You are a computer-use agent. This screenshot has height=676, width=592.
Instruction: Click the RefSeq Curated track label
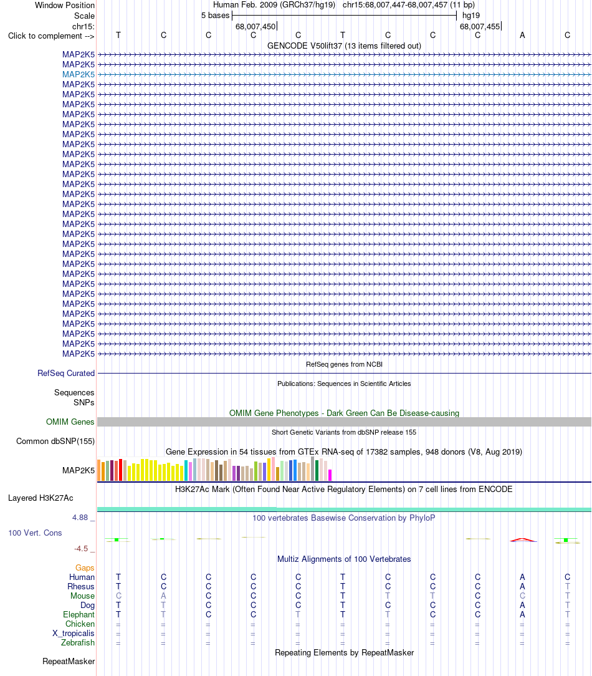click(66, 374)
